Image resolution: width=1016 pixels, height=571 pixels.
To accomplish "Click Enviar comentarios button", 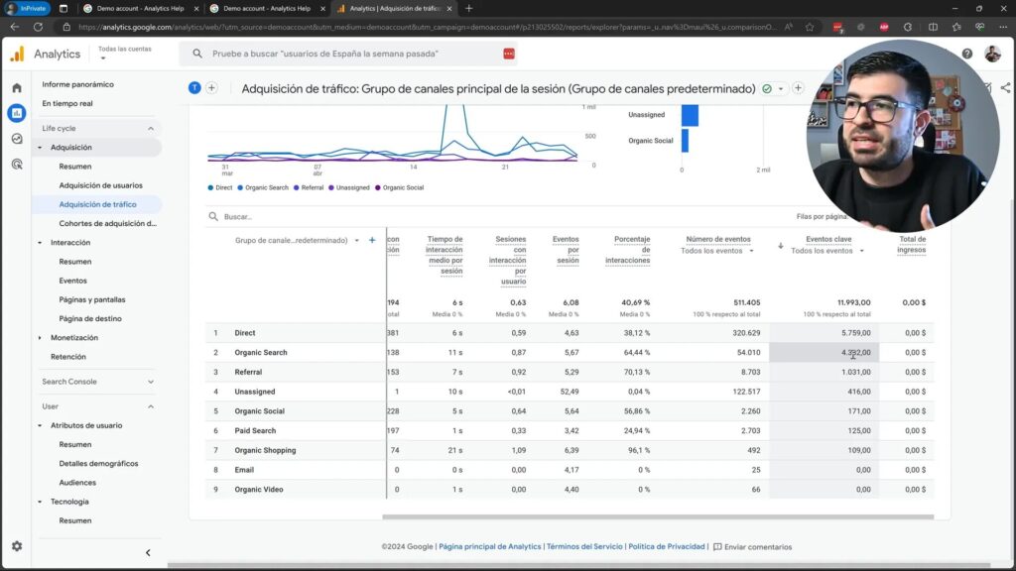I will click(752, 547).
